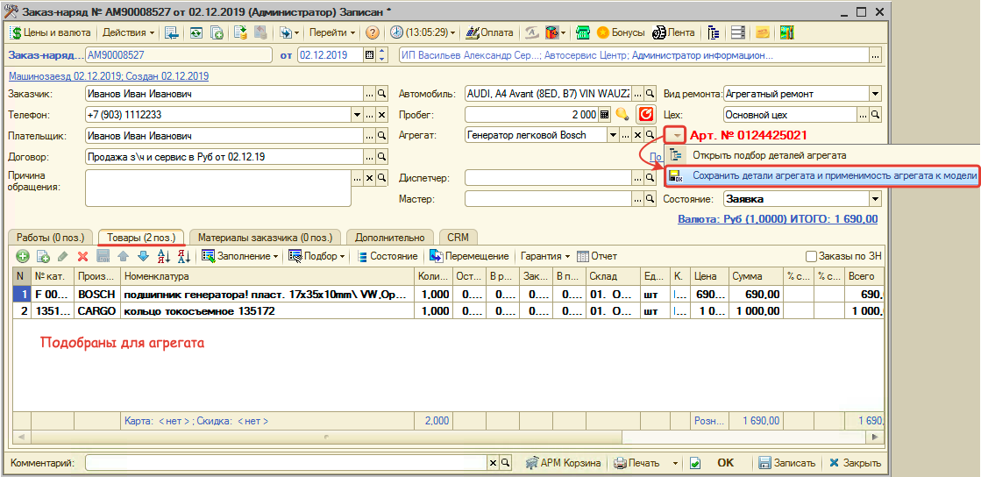Click the green add row icon
Screen dimensions: 981x477
coord(21,256)
